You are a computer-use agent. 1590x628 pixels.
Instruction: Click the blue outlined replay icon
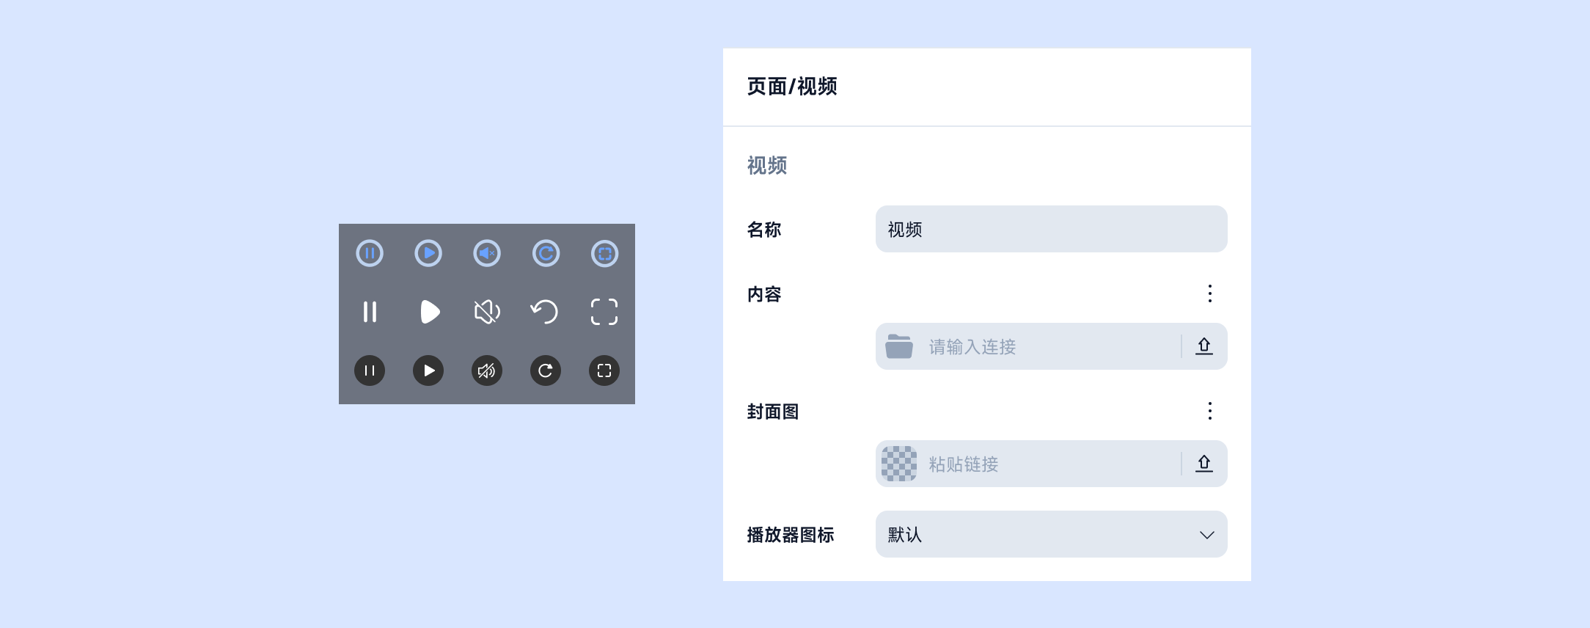pyautogui.click(x=546, y=254)
